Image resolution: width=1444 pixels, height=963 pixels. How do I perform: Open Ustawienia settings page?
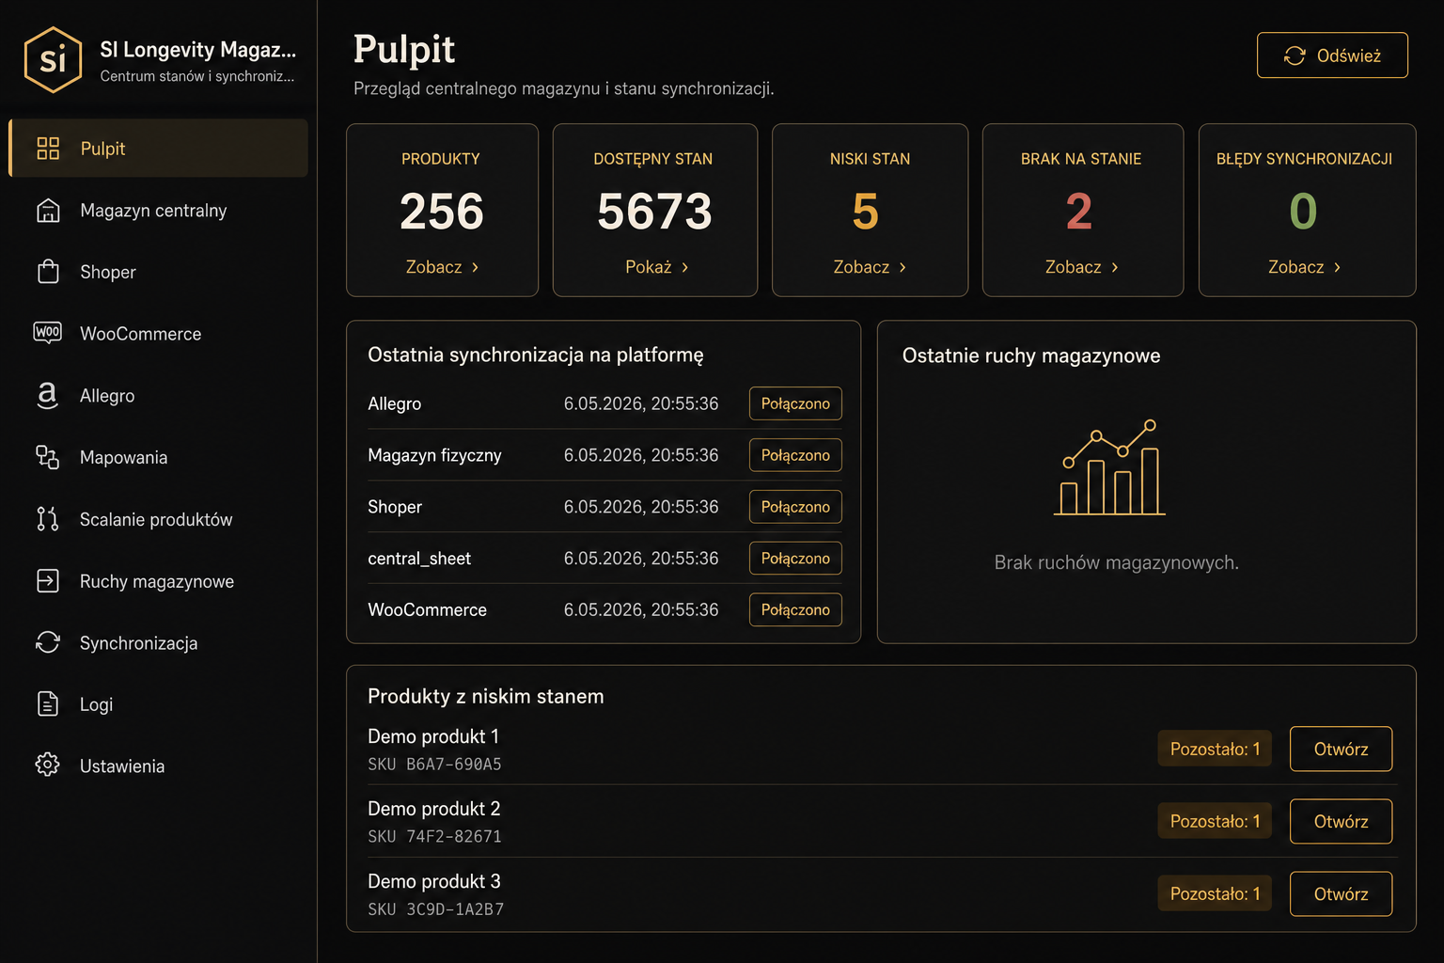(x=158, y=766)
